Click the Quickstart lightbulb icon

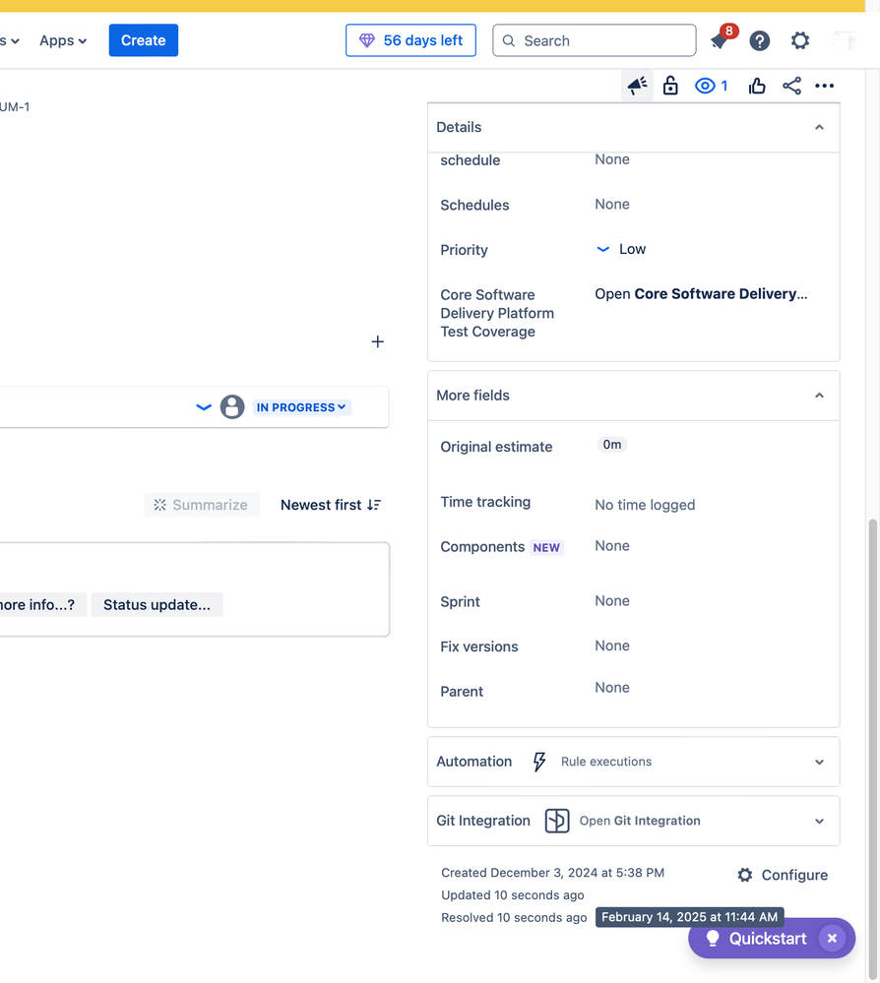pyautogui.click(x=713, y=938)
